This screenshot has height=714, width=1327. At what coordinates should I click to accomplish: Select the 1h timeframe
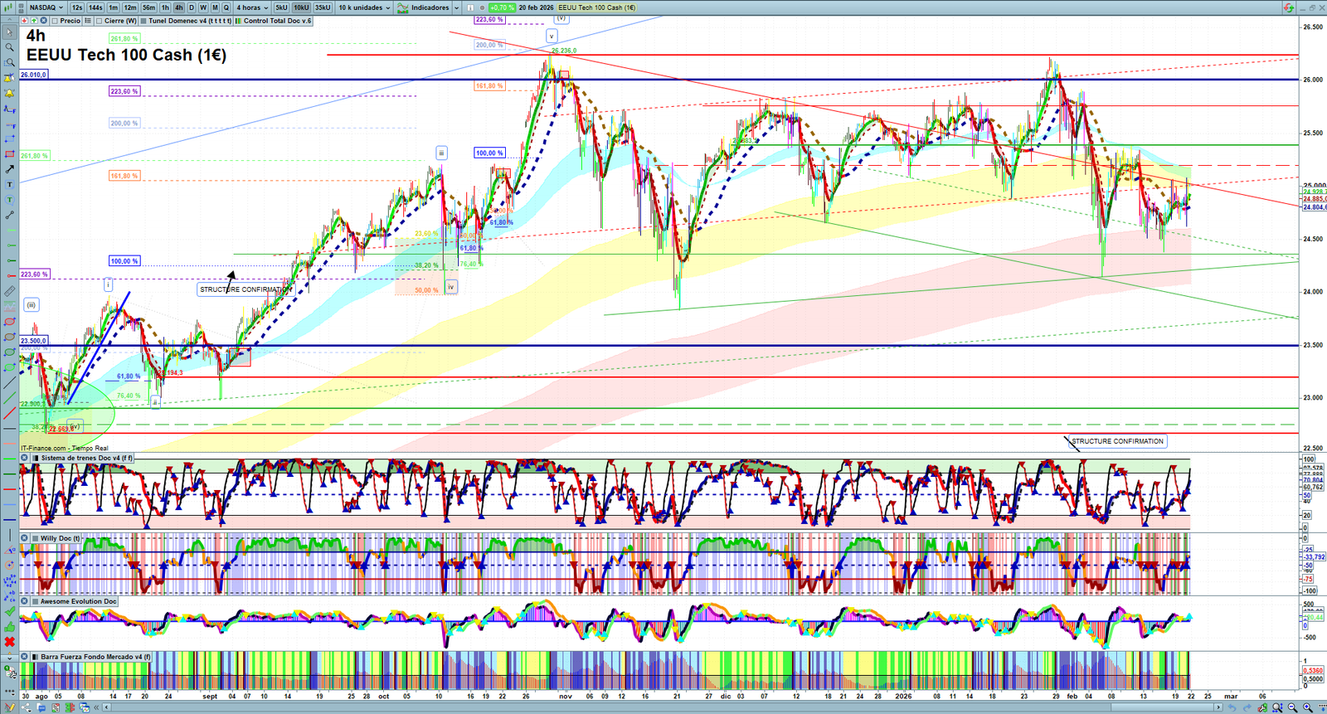(x=165, y=7)
